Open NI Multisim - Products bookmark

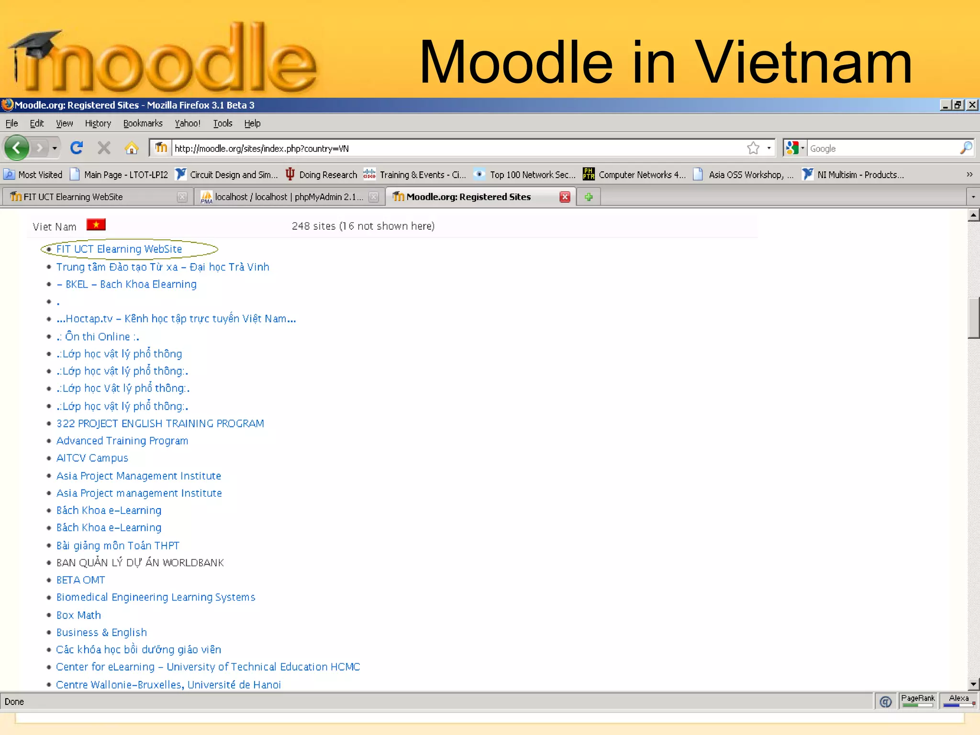[853, 175]
